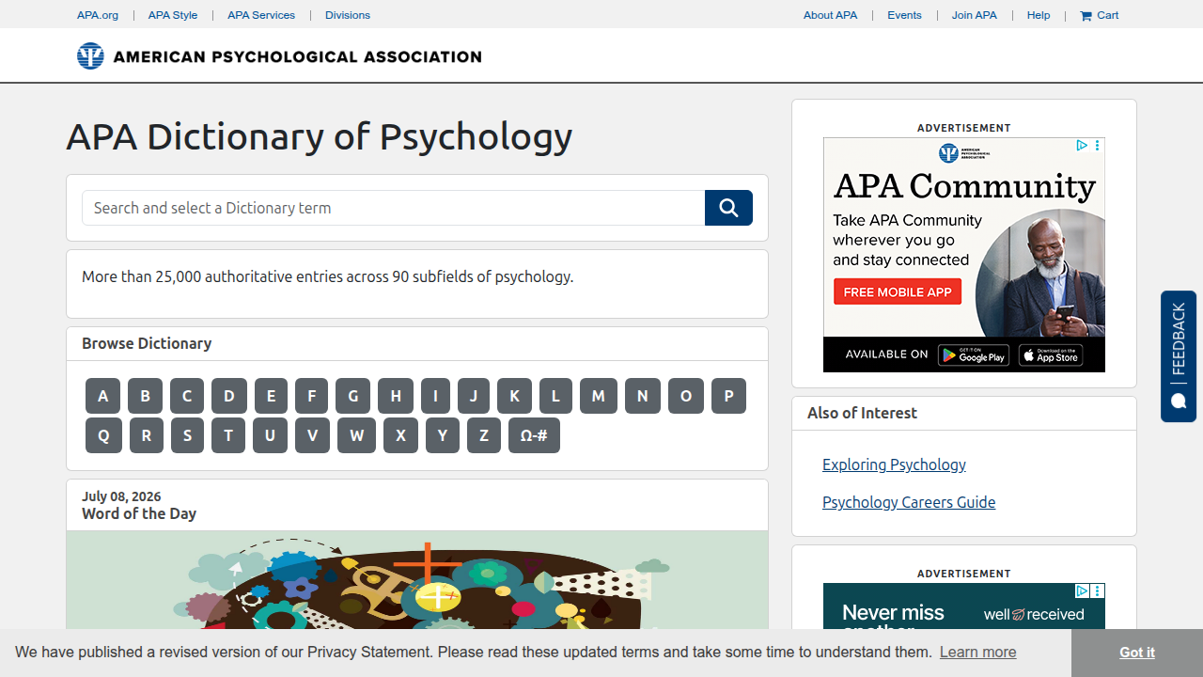Open Events link in top bar
The height and width of the screenshot is (677, 1203).
(905, 15)
